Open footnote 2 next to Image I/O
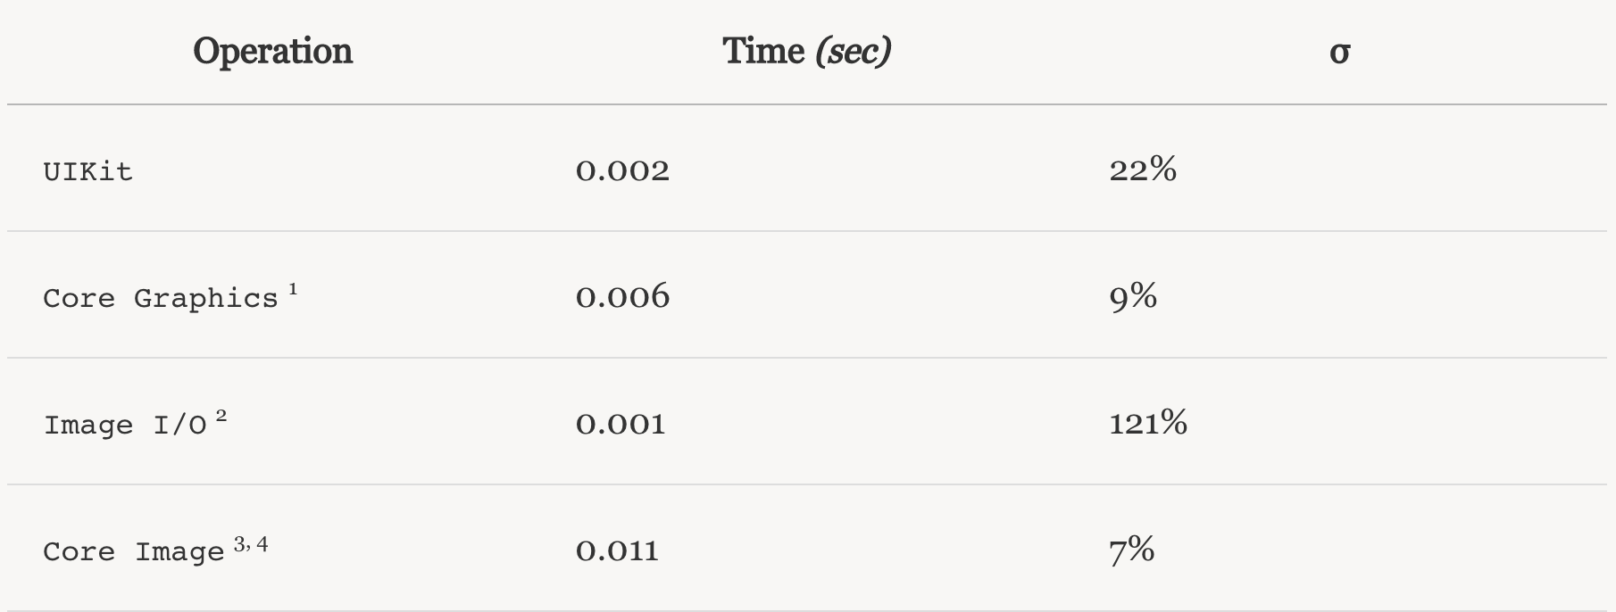Screen dimensions: 1616x612 pos(221,416)
